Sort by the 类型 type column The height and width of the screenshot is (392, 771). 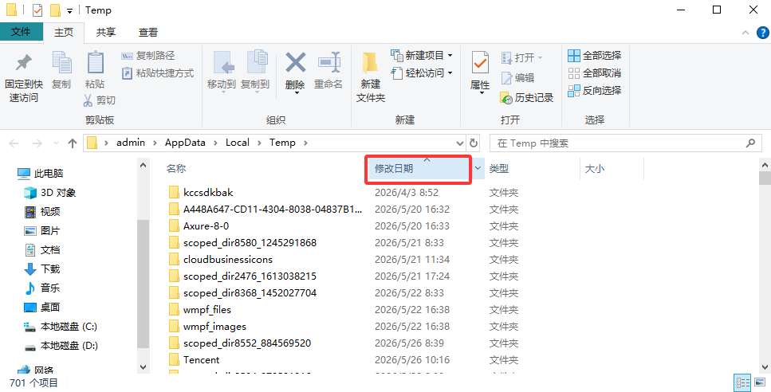(x=499, y=168)
